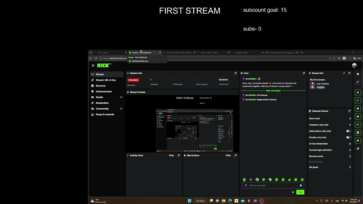Pop out the Mod Actions panel

[x=235, y=155]
